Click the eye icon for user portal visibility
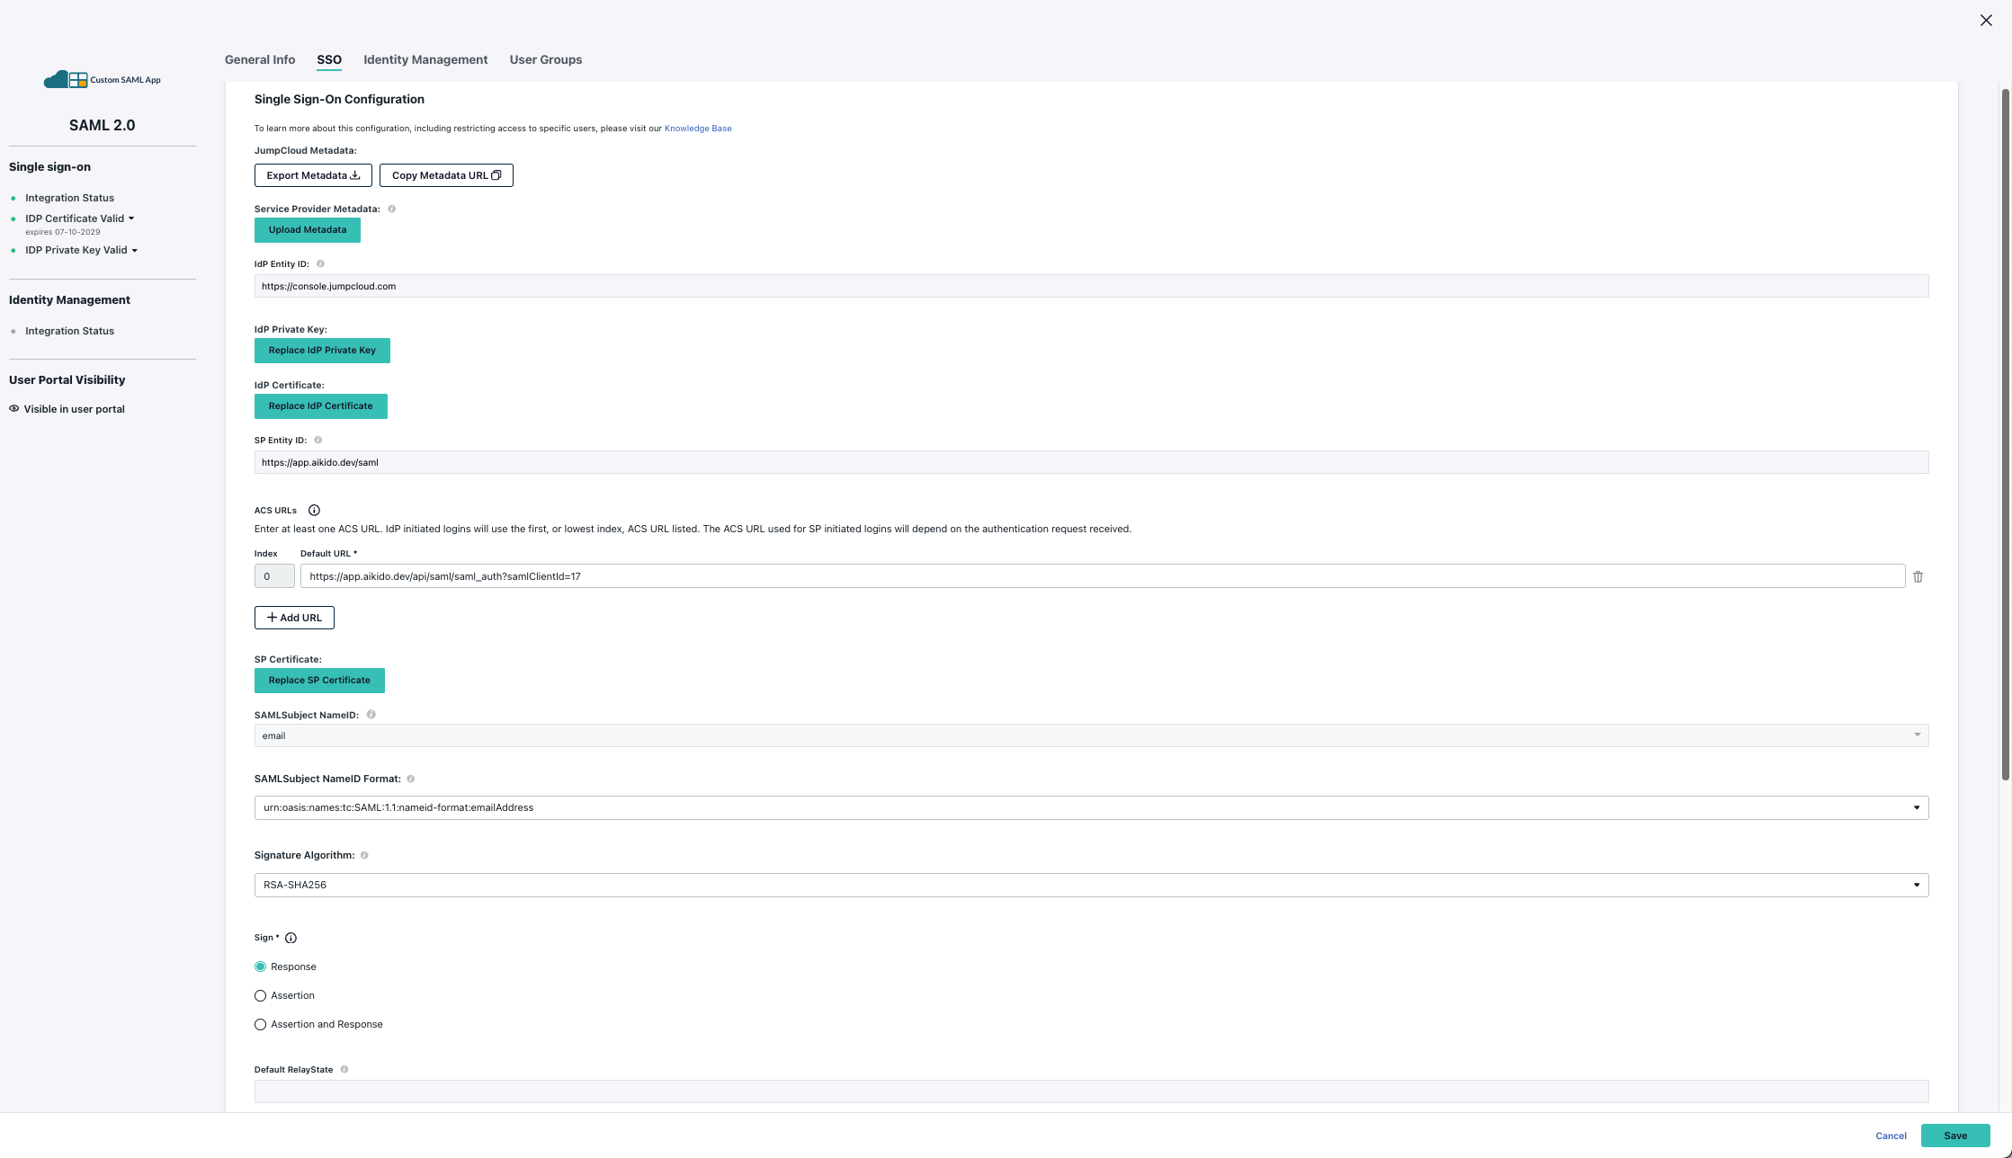The image size is (2012, 1158). pos(14,409)
